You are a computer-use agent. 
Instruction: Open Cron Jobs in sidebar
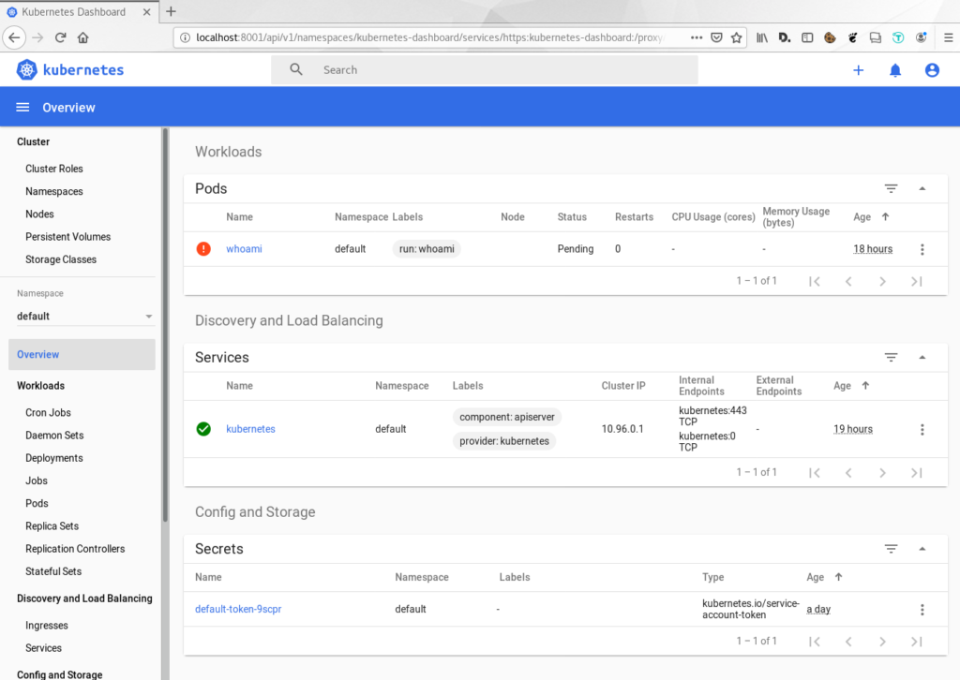pyautogui.click(x=48, y=413)
